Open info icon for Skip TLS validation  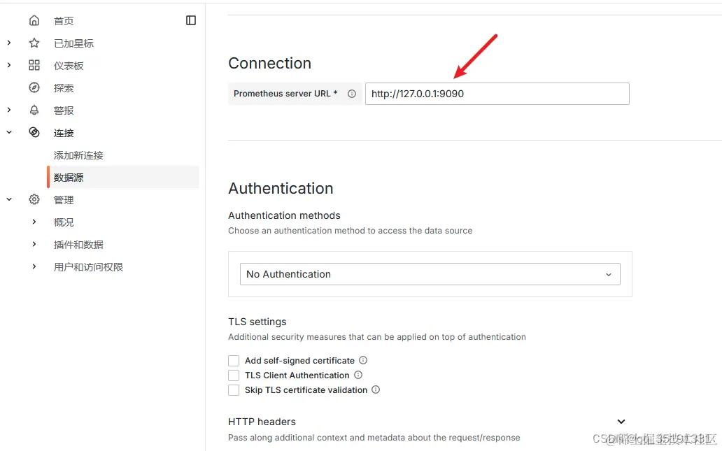(376, 389)
